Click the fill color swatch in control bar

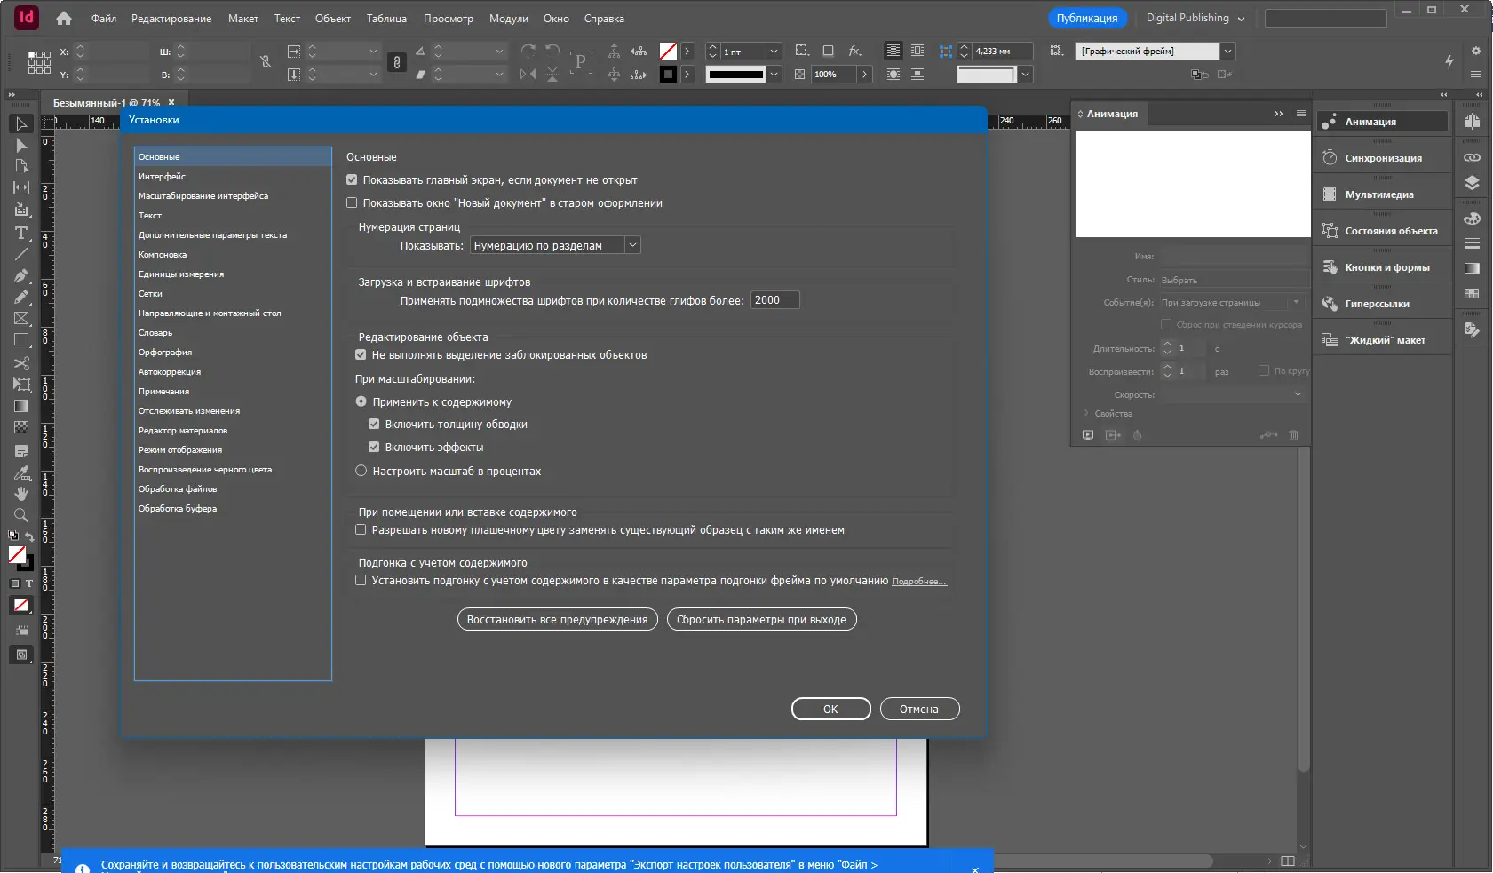point(668,51)
